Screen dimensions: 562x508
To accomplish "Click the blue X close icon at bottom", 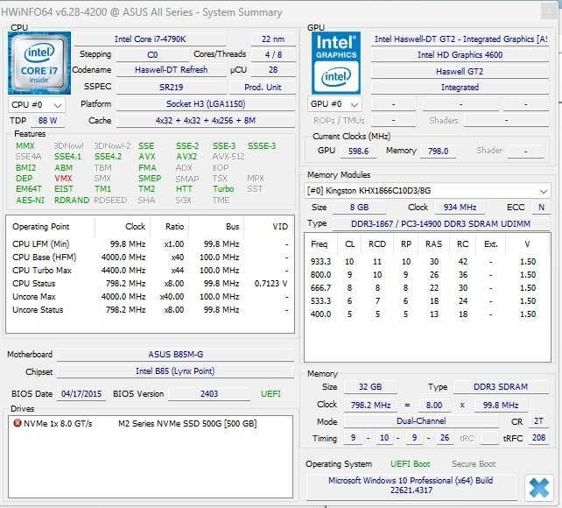I will pyautogui.click(x=538, y=488).
